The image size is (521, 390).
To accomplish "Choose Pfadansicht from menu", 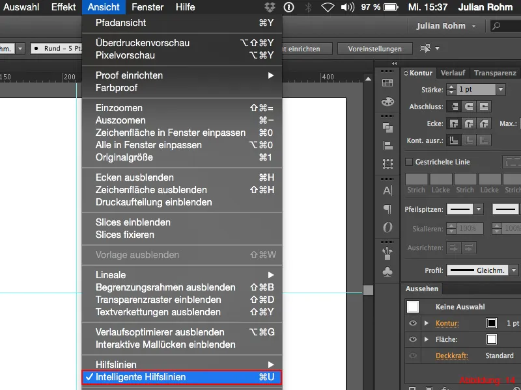I will pyautogui.click(x=182, y=23).
